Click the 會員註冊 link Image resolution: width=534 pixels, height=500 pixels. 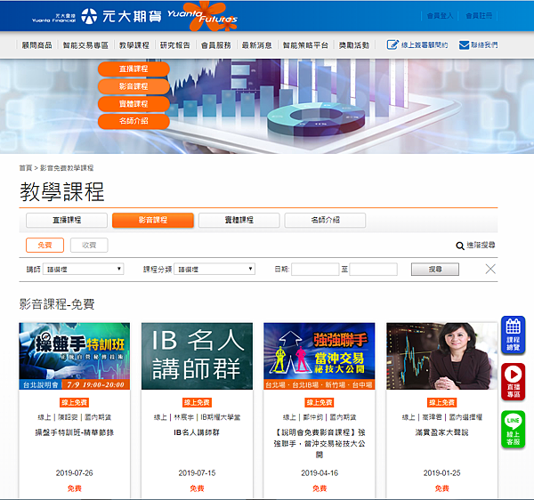click(479, 16)
